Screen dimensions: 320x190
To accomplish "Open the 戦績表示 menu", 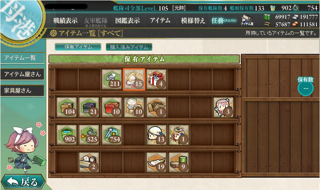I will click(x=65, y=21).
